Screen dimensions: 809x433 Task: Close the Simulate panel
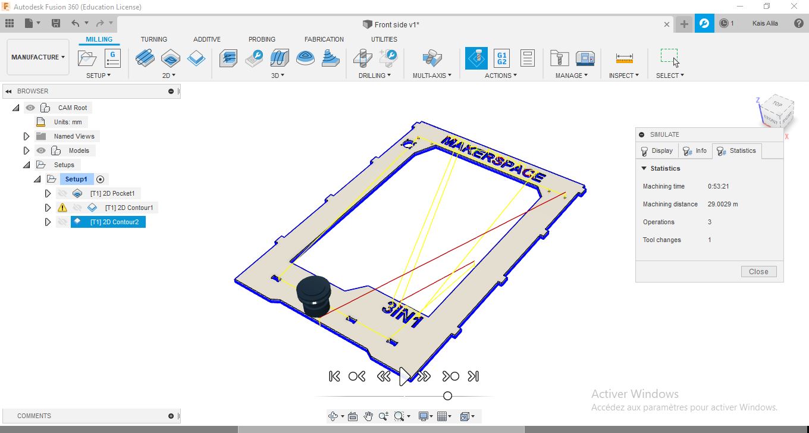(x=758, y=272)
